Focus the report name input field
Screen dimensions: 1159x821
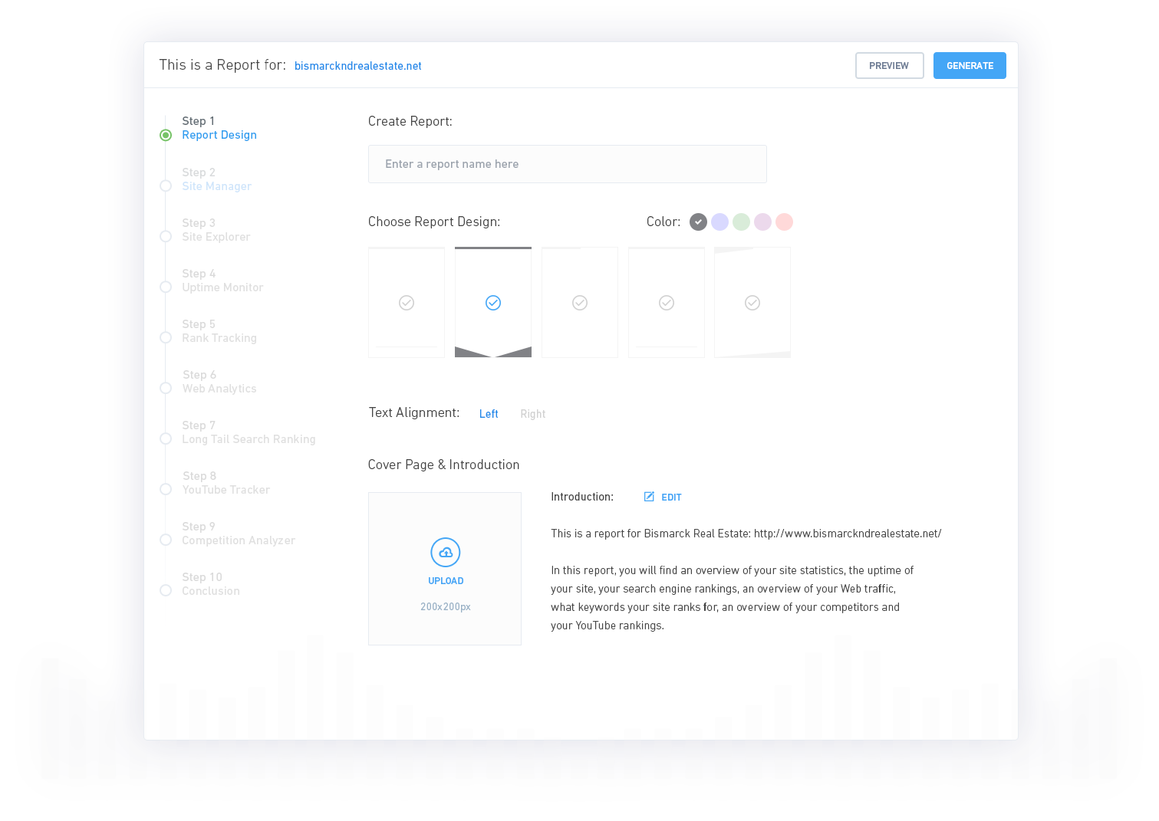click(568, 164)
